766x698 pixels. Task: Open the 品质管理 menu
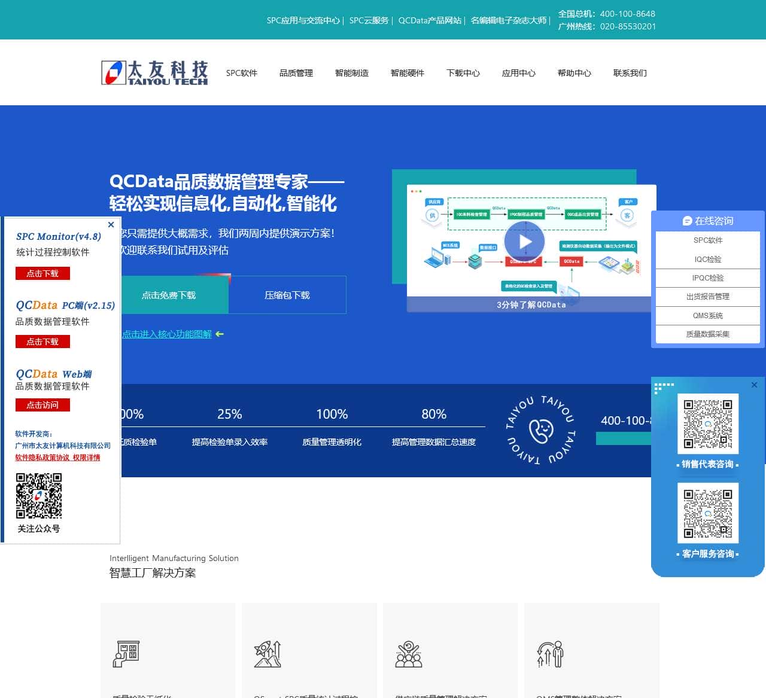pyautogui.click(x=296, y=73)
